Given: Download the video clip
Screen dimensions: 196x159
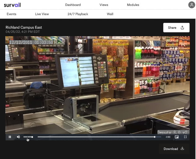Looking at the screenshot, I should 174,149.
